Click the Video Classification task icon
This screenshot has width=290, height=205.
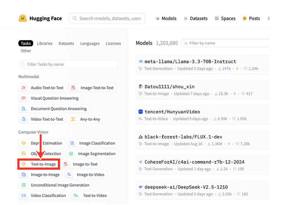coord(24,195)
